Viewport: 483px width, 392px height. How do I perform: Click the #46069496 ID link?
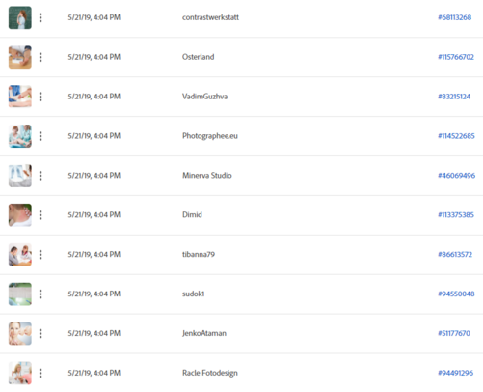pos(456,176)
